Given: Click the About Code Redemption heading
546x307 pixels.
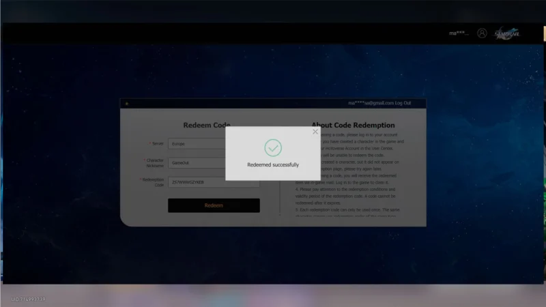Looking at the screenshot, I should 353,125.
